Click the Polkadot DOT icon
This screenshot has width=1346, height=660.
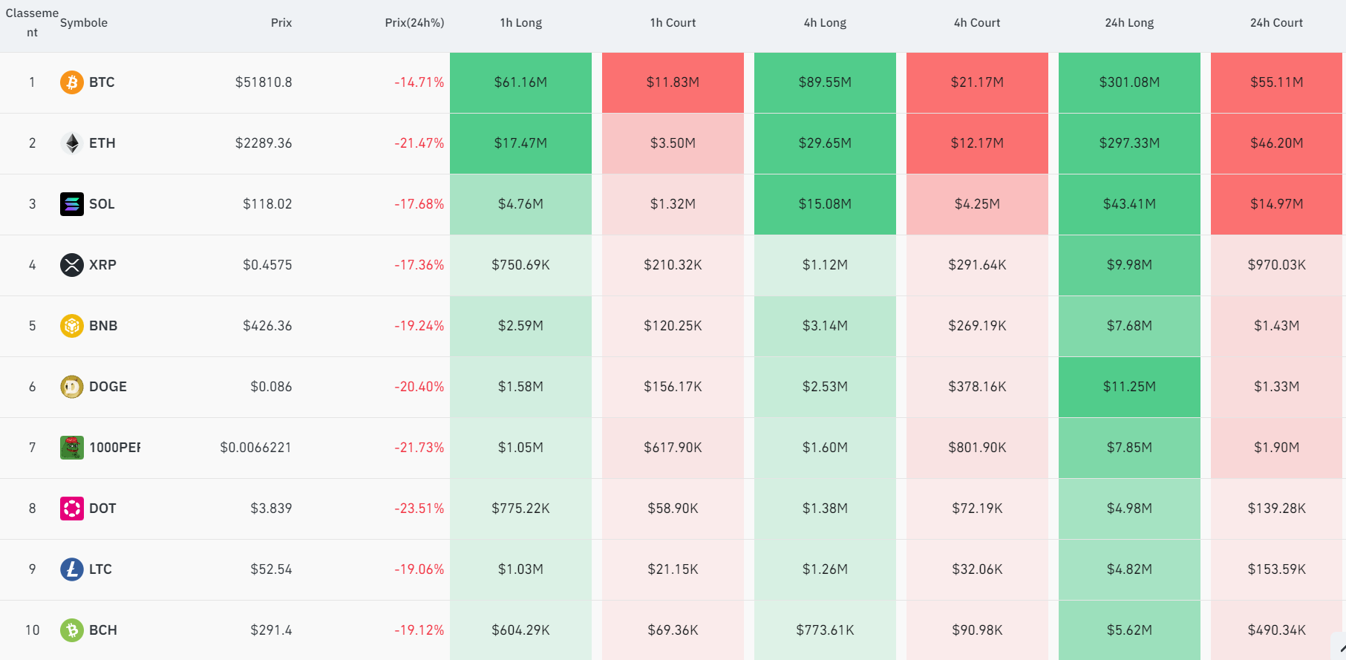[x=72, y=509]
